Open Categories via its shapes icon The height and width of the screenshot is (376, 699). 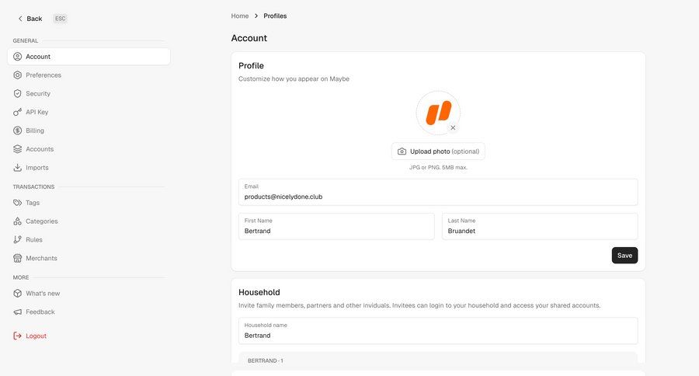[x=17, y=221]
